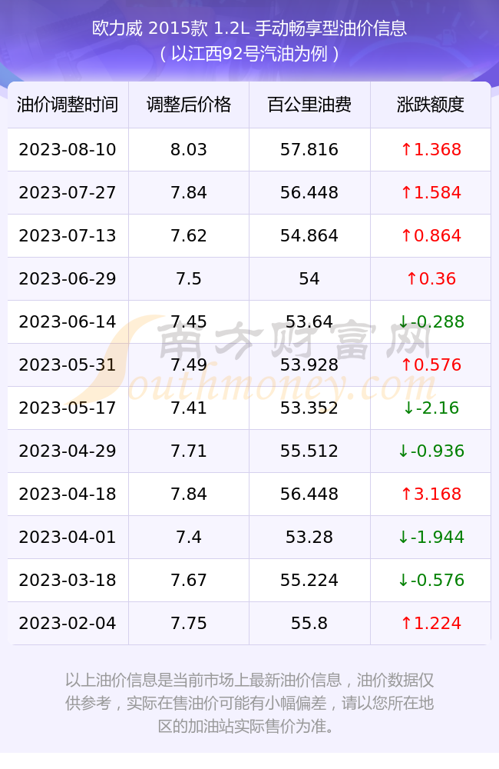Select the 57.816 fuel cost cell

(x=309, y=150)
